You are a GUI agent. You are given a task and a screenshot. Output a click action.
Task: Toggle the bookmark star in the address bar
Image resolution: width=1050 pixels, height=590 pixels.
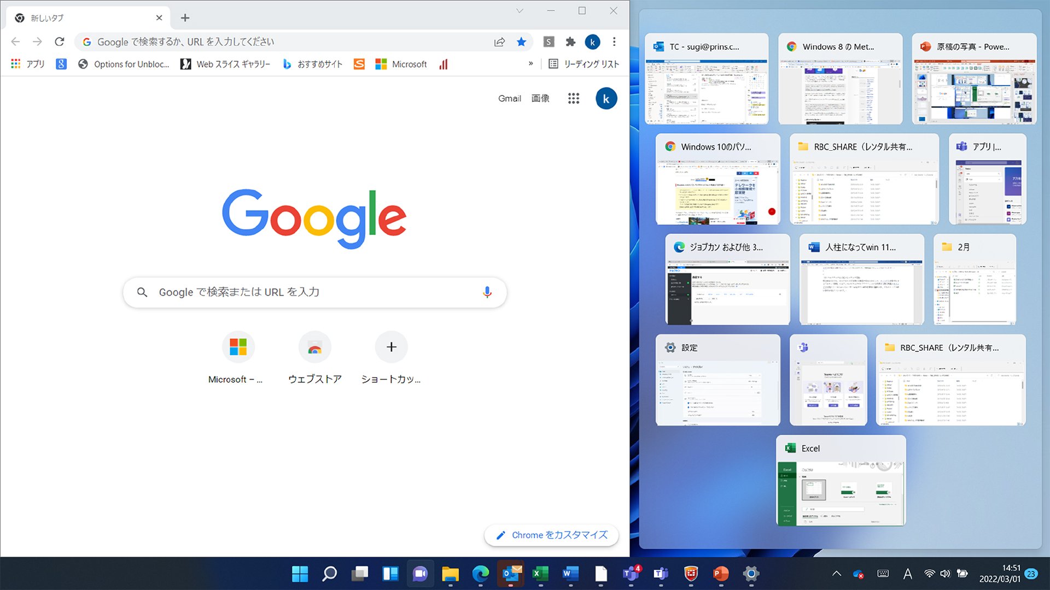522,42
